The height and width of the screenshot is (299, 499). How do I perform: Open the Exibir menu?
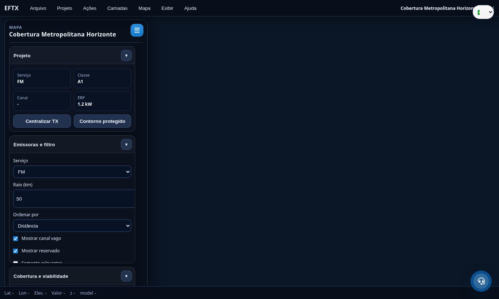click(167, 8)
